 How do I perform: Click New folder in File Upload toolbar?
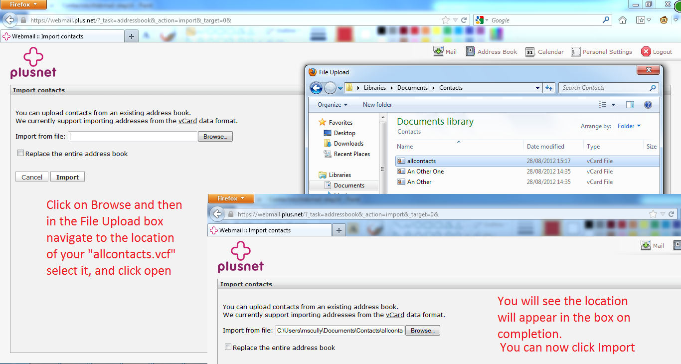[377, 105]
